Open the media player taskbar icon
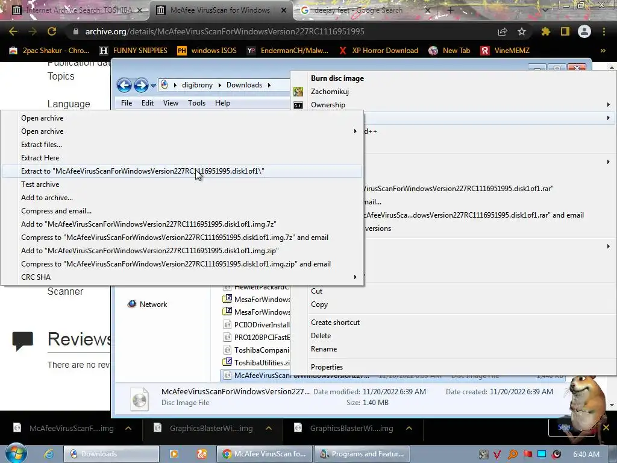Screen dimensions: 617x463 pos(174,454)
